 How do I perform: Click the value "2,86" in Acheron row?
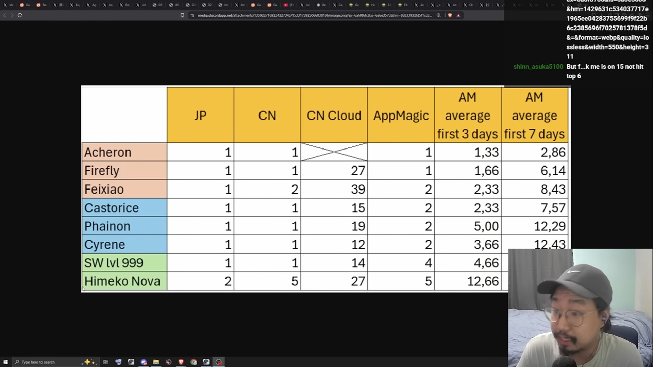point(553,152)
